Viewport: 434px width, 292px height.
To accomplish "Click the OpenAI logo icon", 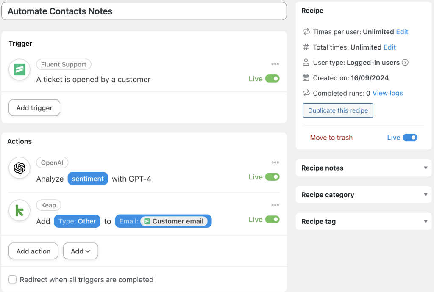I will click(19, 168).
